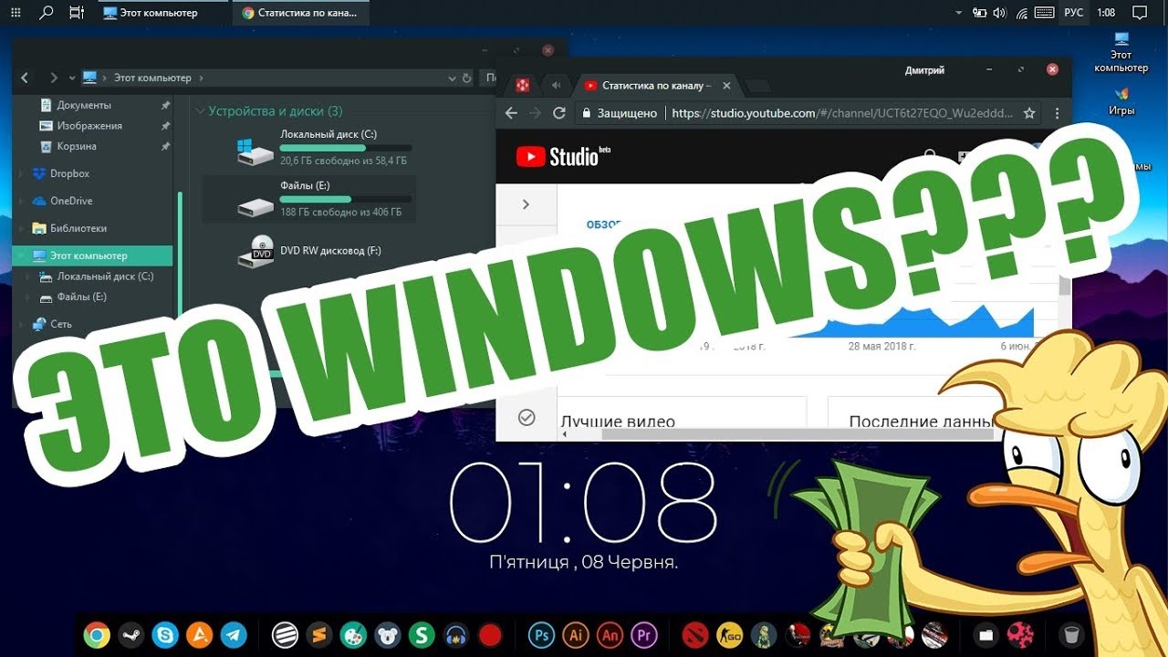Select the ОБЗОР tab in Studio

coord(603,224)
